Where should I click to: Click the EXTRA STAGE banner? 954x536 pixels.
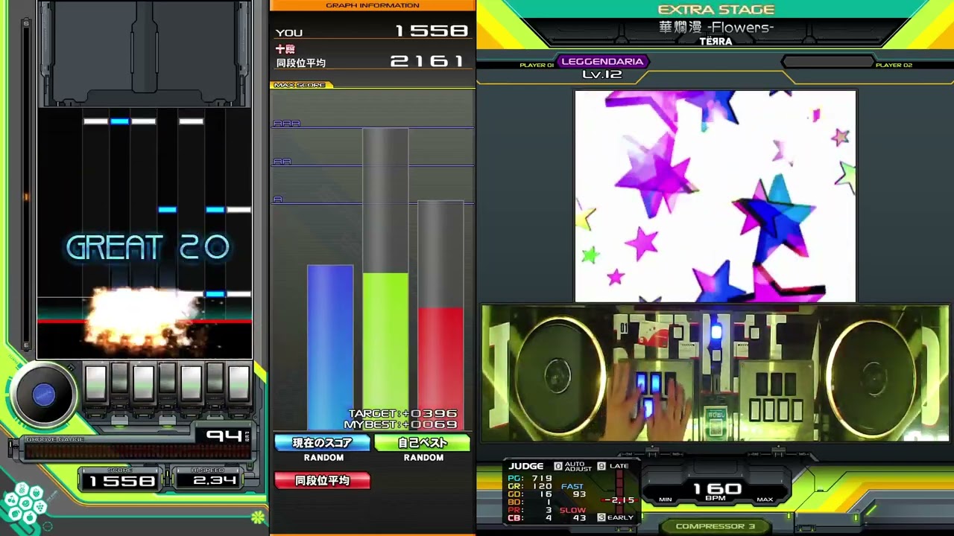[x=715, y=10]
